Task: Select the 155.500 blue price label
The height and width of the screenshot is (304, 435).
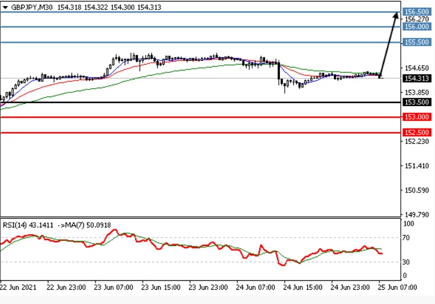Action: (x=417, y=42)
